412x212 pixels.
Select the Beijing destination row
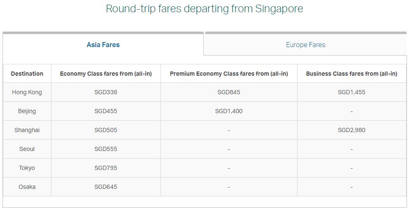[x=27, y=111]
